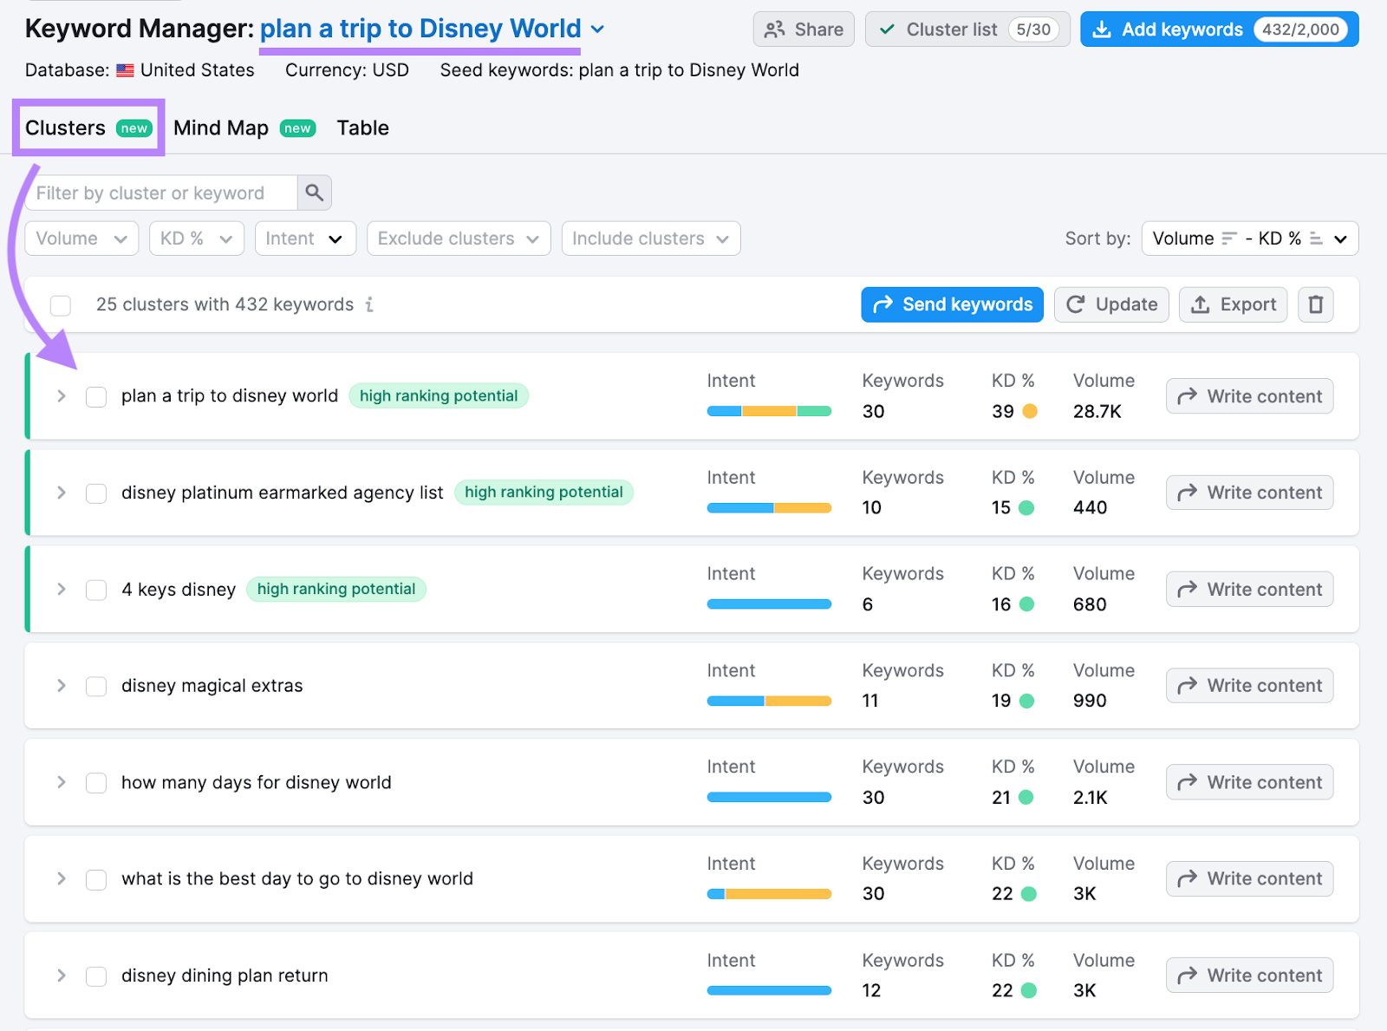Screen dimensions: 1387x1031
Task: Click the intent bar for disney platinum earmarked agency list
Action: click(769, 508)
